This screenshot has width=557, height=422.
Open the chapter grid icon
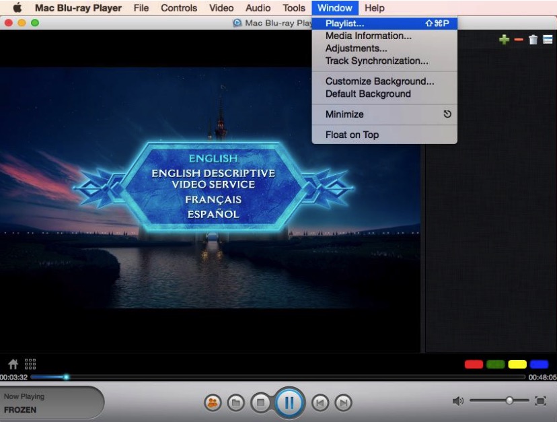click(30, 364)
